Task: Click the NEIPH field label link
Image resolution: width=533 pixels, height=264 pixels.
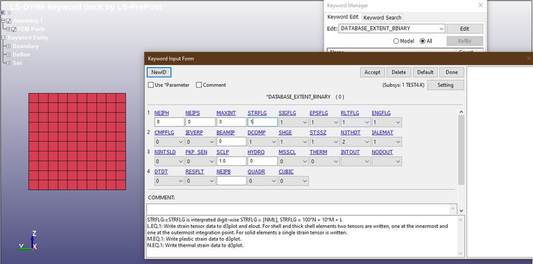Action: click(162, 113)
